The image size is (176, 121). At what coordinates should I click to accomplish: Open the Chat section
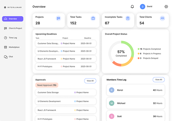(x=9, y=57)
